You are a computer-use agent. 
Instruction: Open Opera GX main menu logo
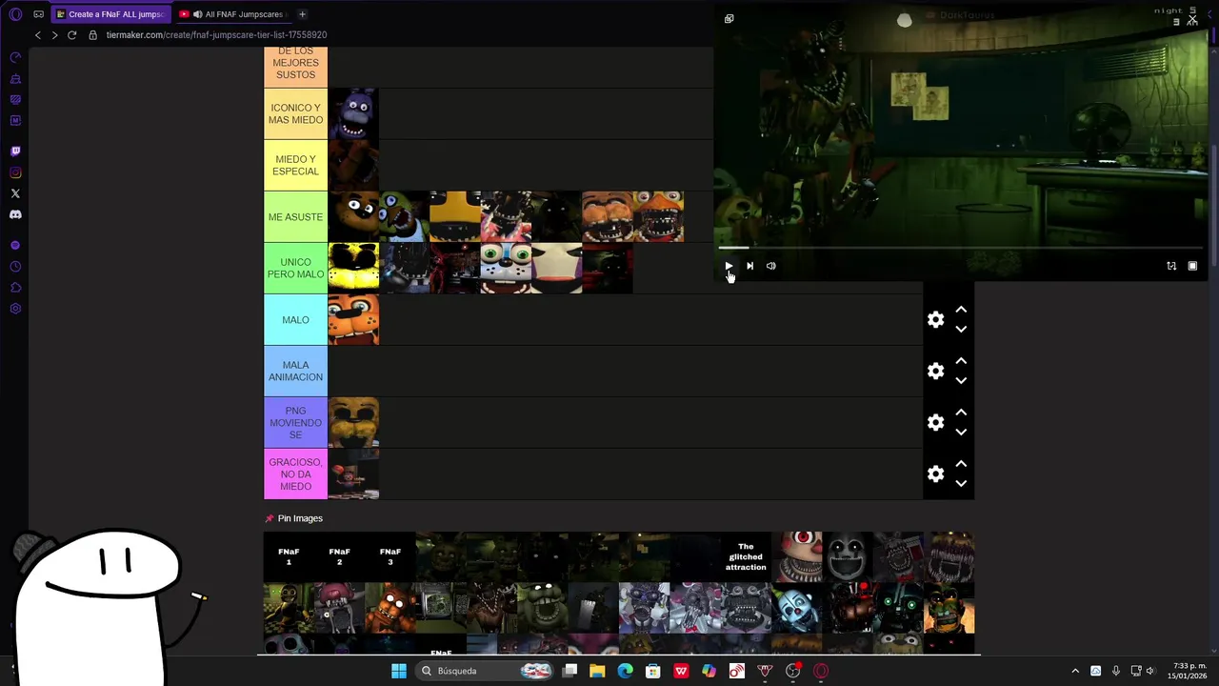click(x=15, y=14)
